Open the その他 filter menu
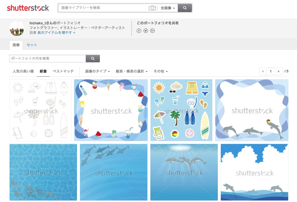 click(161, 71)
